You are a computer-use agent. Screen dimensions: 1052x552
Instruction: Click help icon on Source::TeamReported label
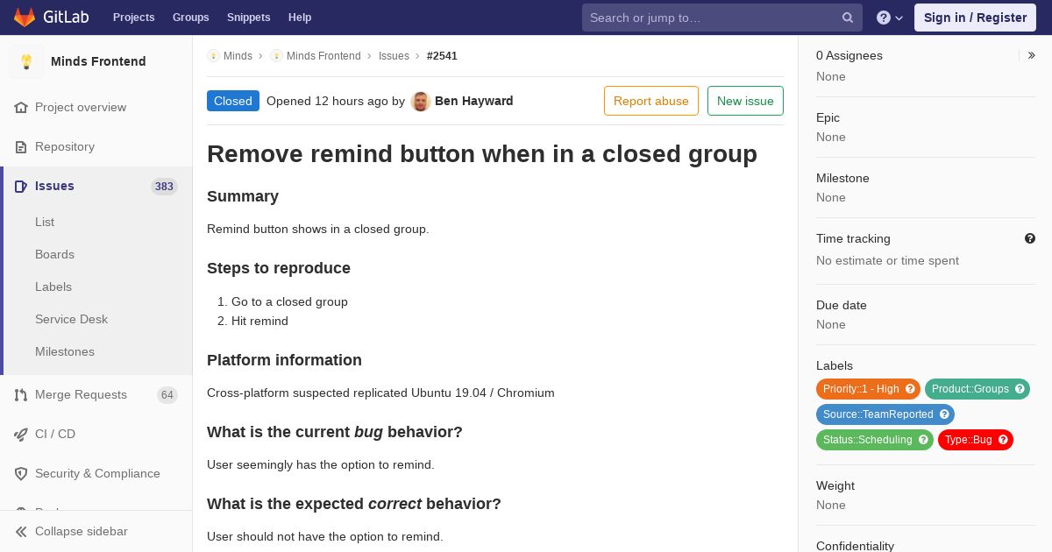[944, 414]
